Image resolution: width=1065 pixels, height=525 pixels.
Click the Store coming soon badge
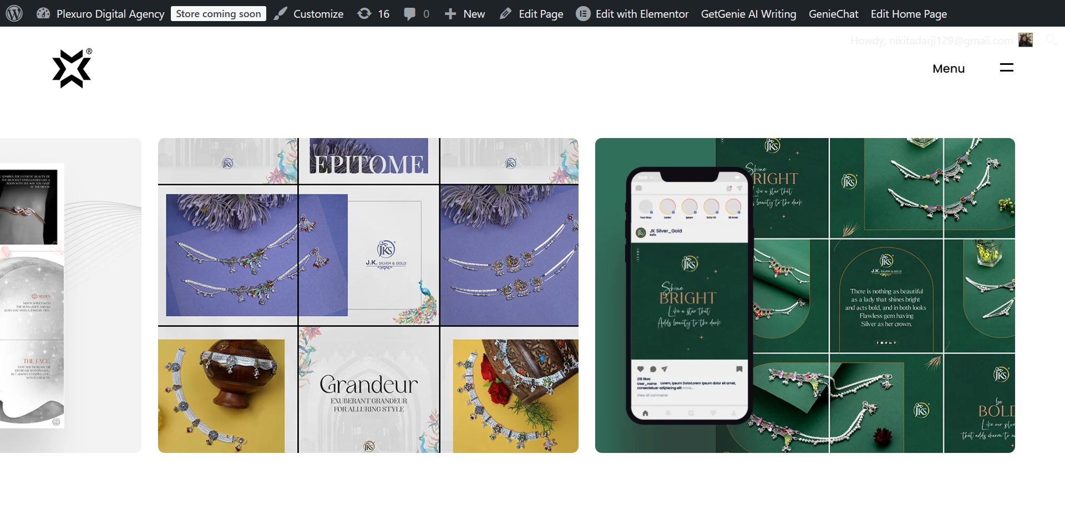[x=218, y=14]
